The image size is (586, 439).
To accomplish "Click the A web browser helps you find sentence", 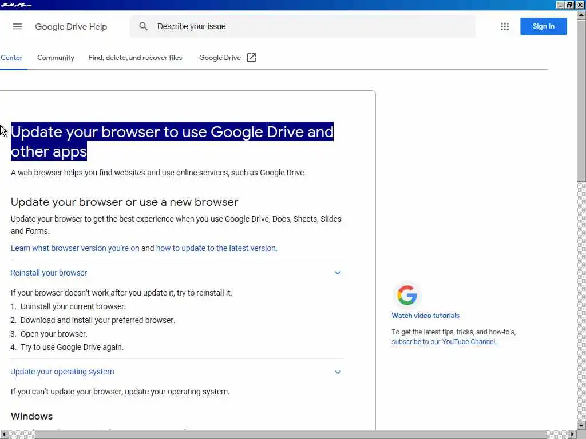I will click(158, 173).
